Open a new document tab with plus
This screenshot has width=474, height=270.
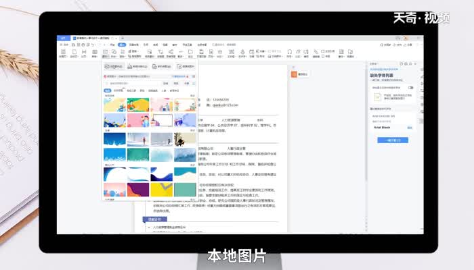pyautogui.click(x=123, y=38)
